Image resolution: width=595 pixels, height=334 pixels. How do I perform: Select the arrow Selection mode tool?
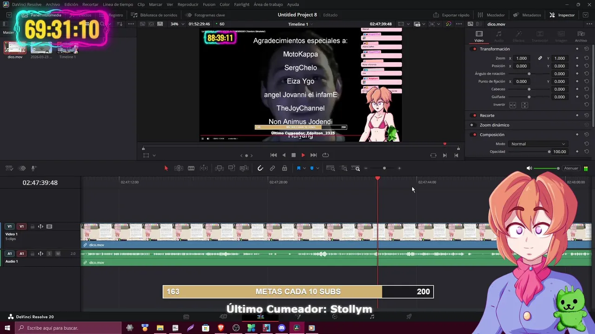tap(166, 168)
